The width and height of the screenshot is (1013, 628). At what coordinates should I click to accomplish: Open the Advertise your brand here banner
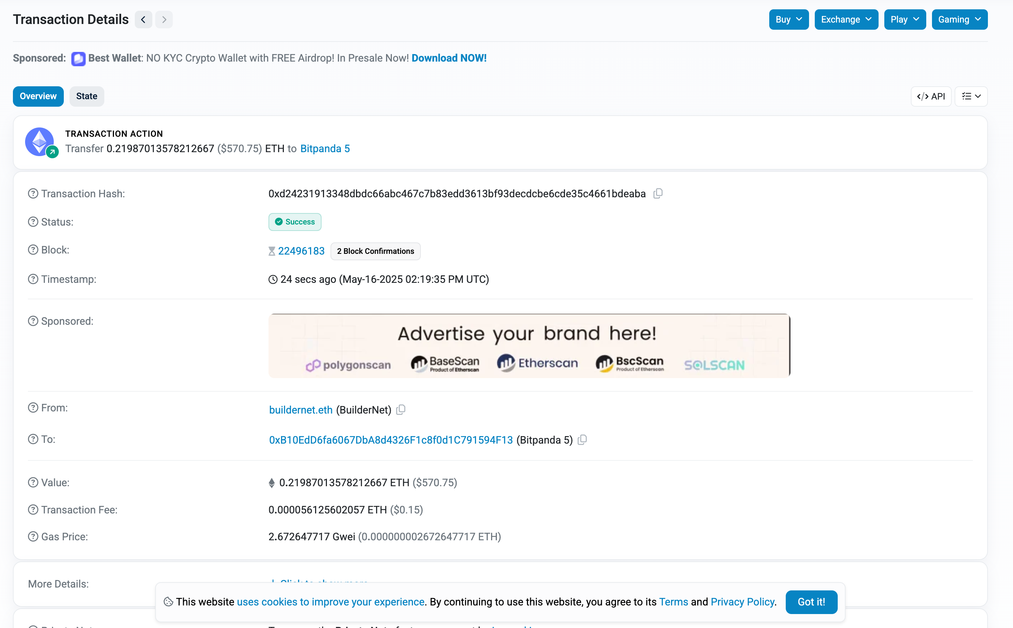pyautogui.click(x=529, y=346)
